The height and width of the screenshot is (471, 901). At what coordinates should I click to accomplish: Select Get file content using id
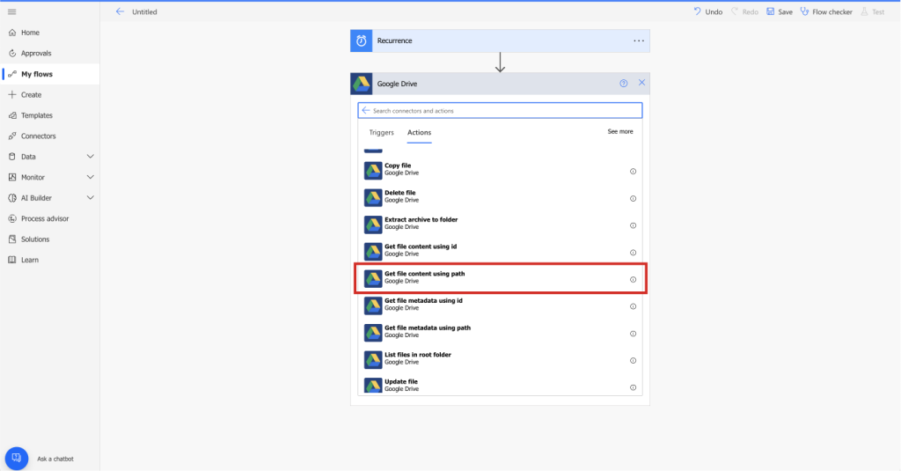tap(500, 252)
